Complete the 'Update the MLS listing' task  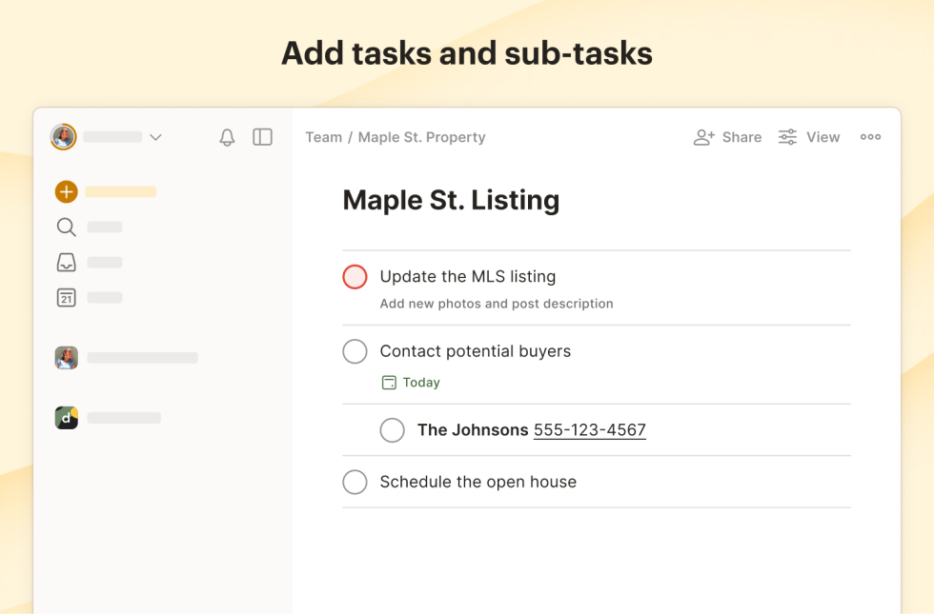click(355, 276)
